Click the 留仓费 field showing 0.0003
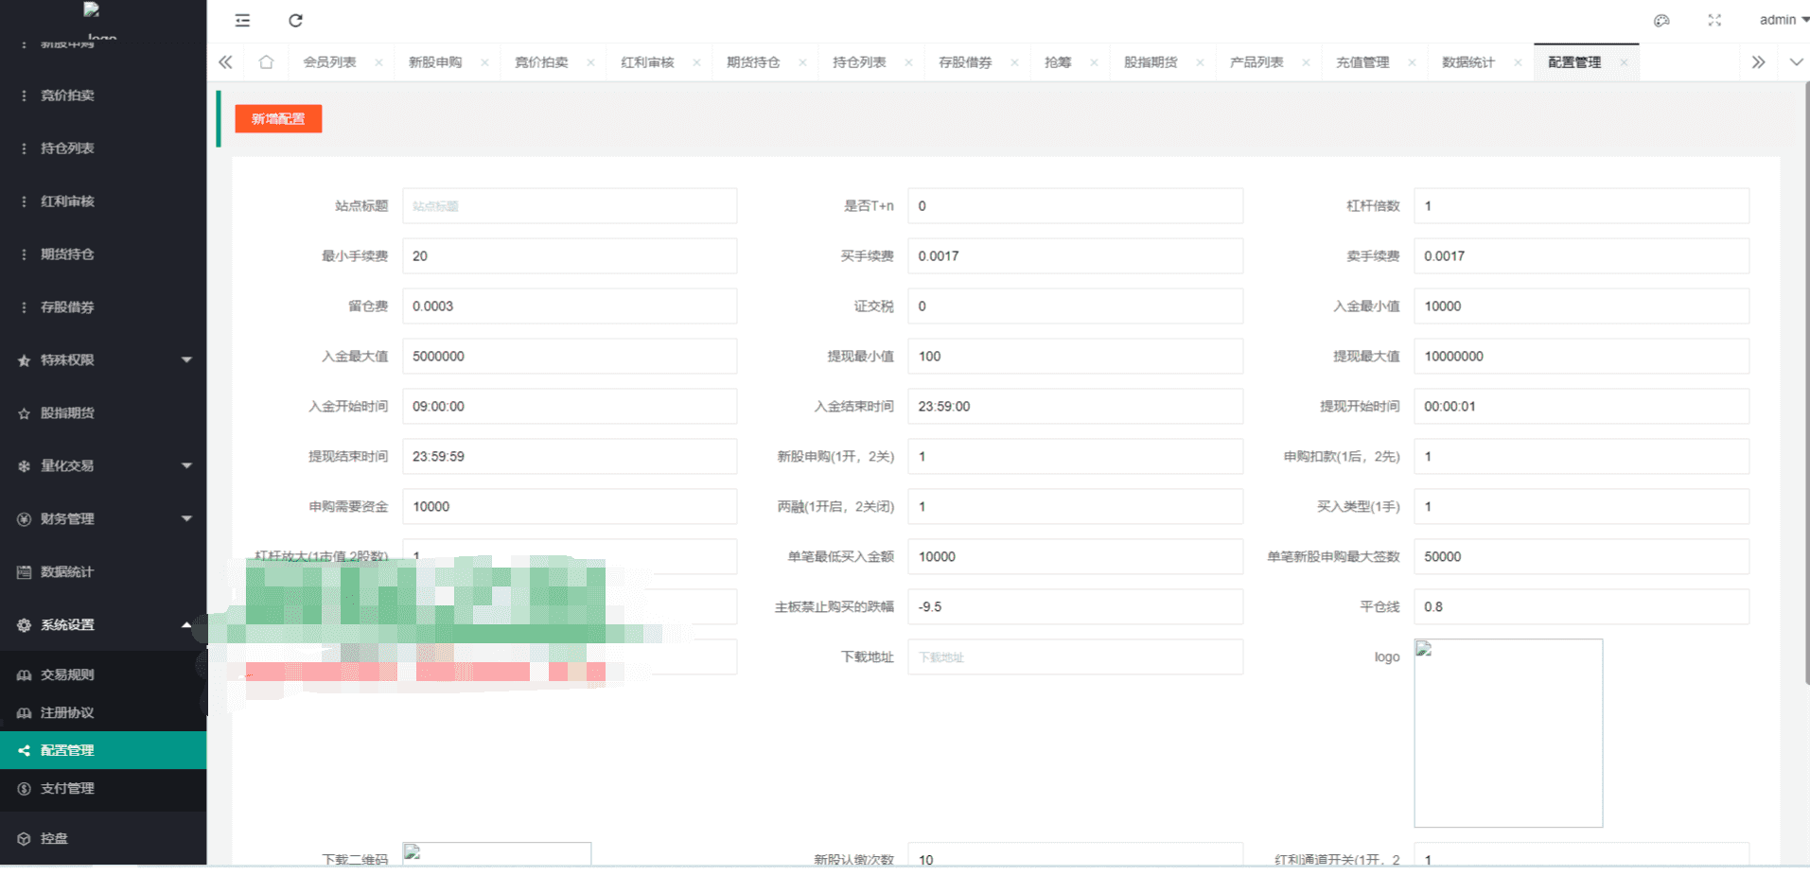 tap(570, 306)
